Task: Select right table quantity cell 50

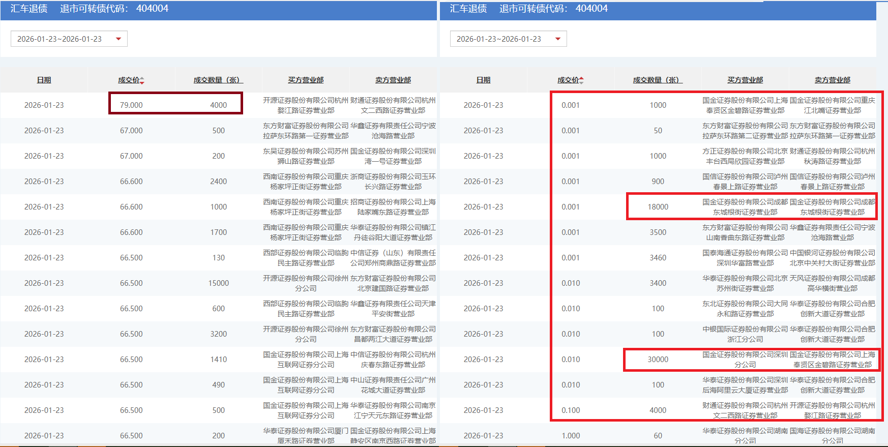Action: click(x=658, y=131)
